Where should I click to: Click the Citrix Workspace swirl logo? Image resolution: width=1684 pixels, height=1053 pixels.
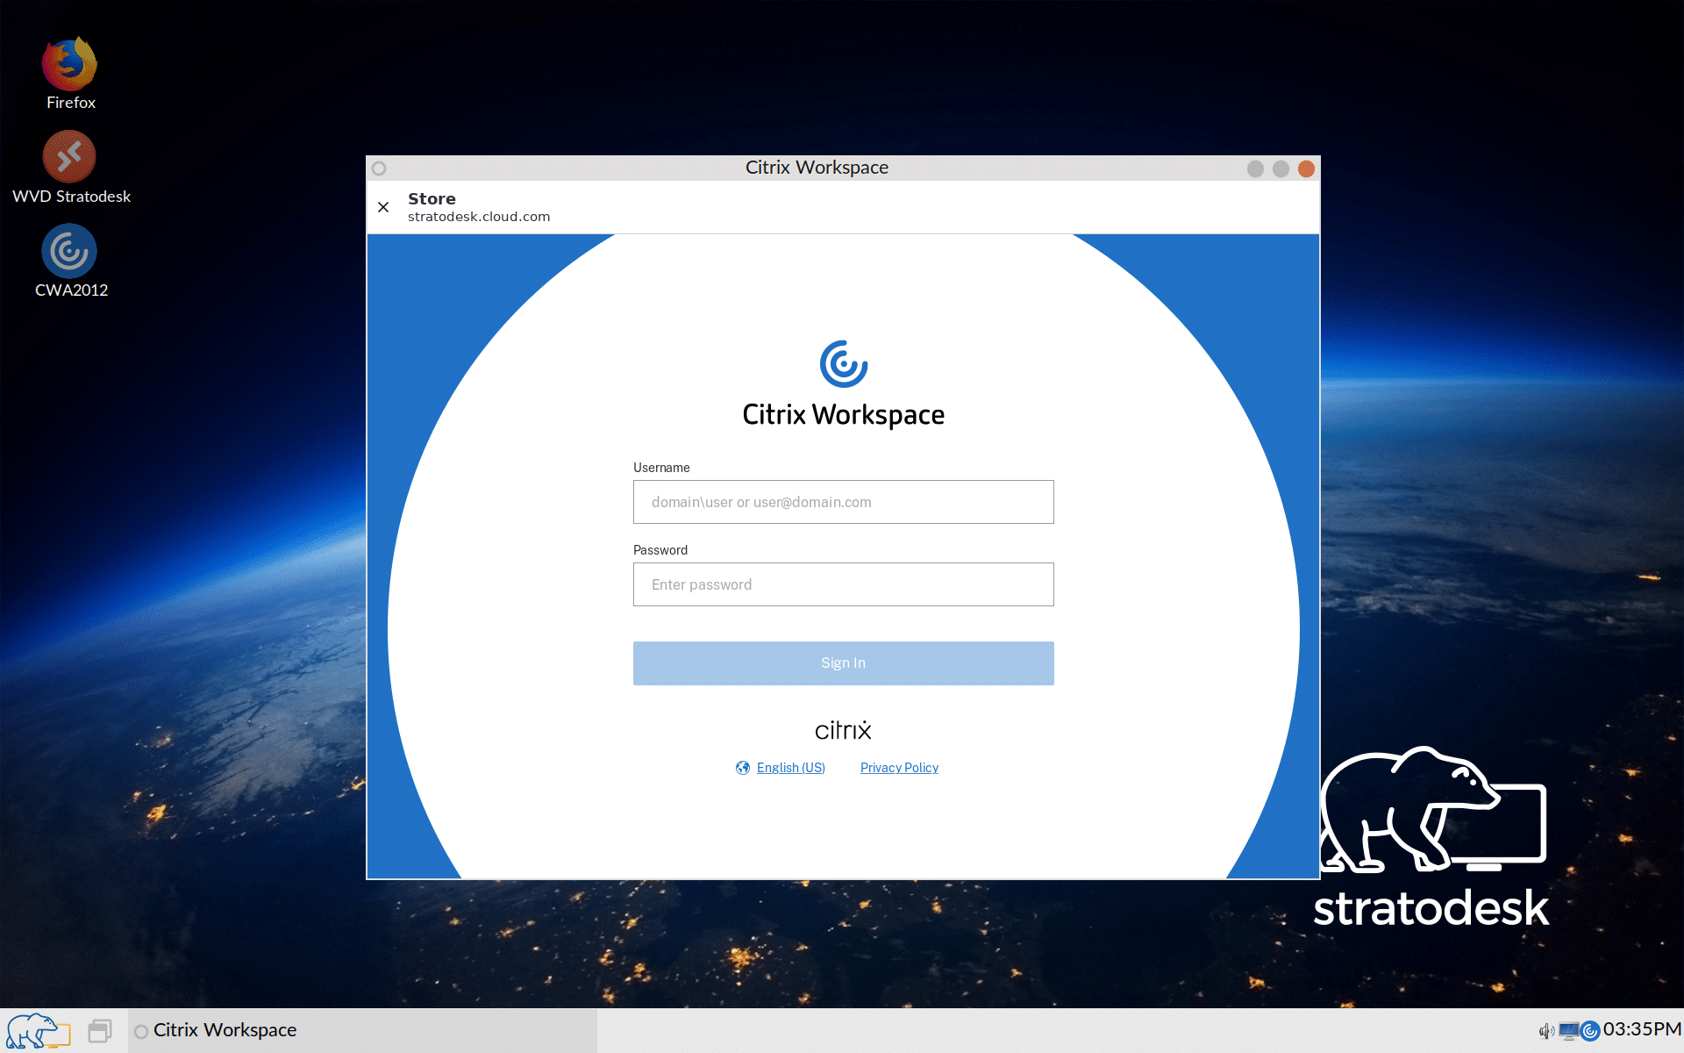pyautogui.click(x=844, y=364)
